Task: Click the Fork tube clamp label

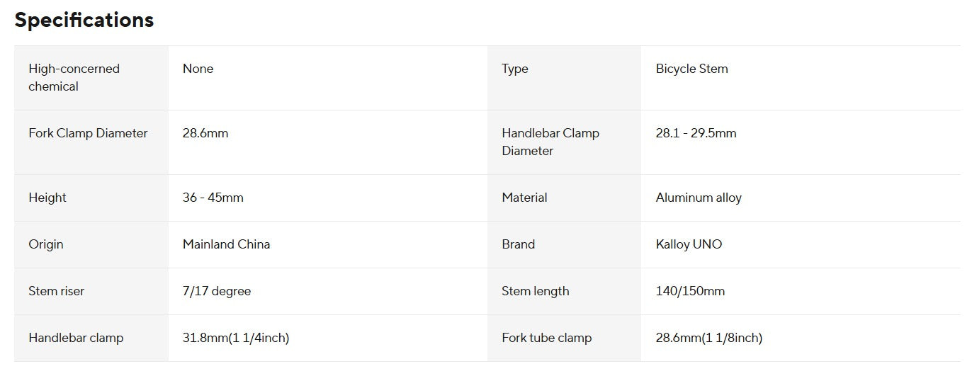Action: point(546,338)
